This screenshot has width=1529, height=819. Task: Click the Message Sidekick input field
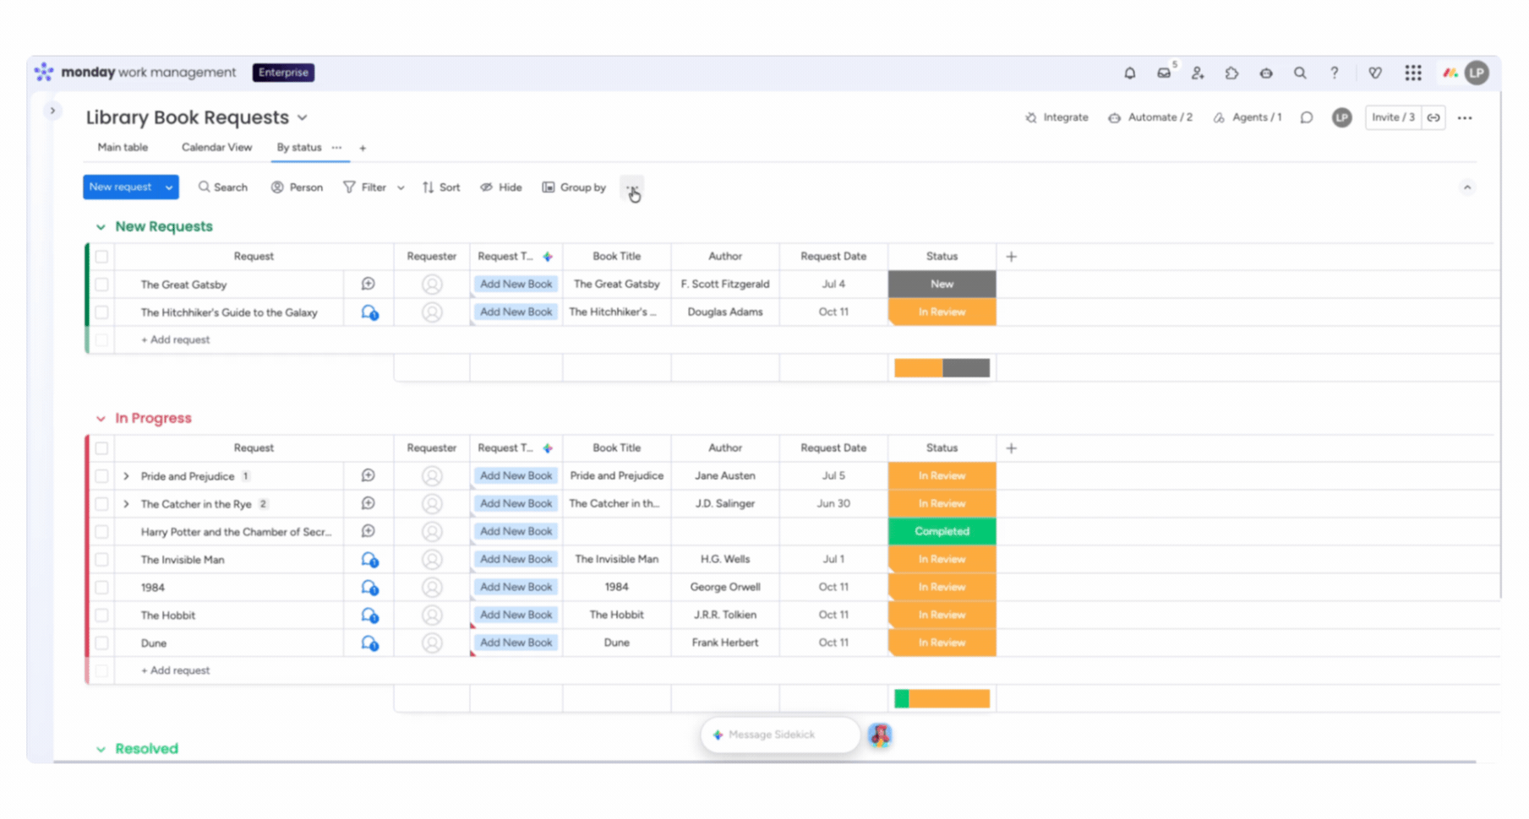point(779,735)
